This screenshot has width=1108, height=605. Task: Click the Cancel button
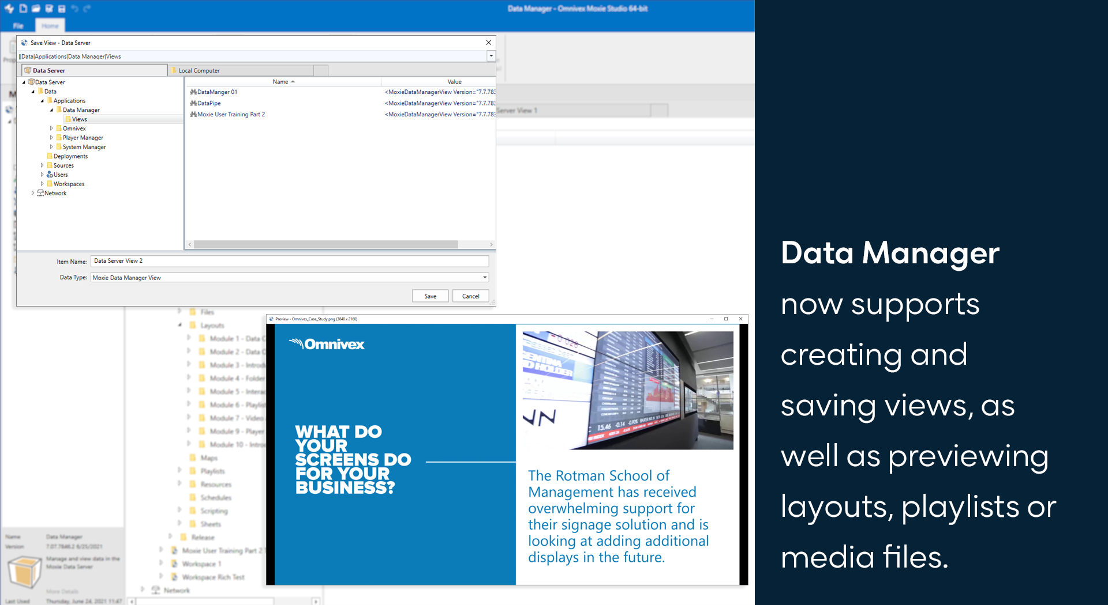471,296
